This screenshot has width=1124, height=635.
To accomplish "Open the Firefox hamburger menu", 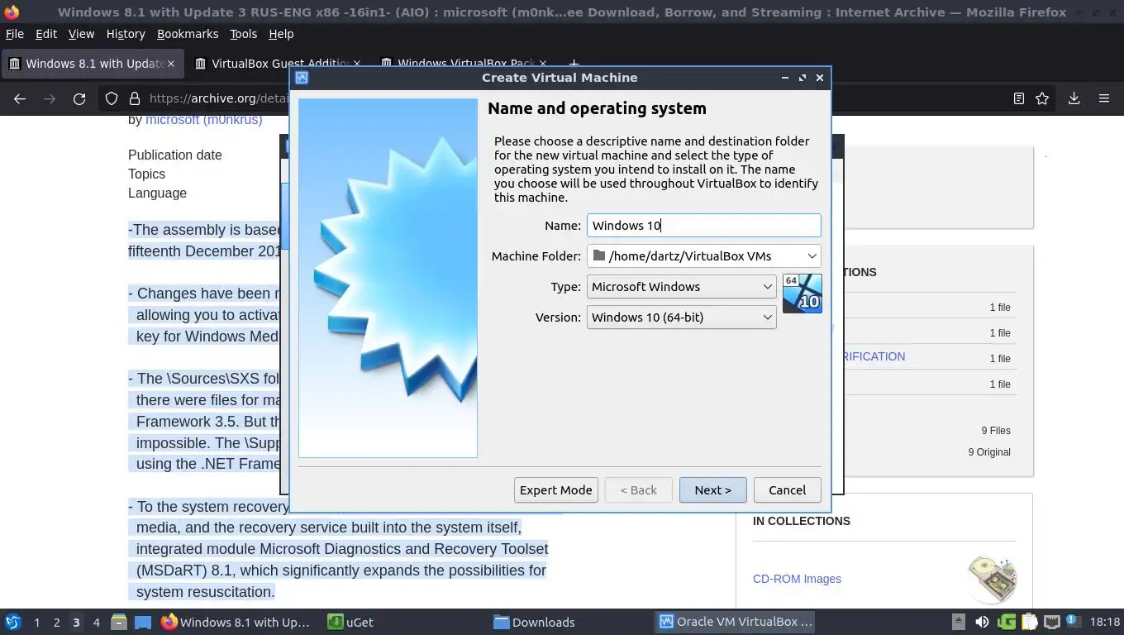I will (x=1104, y=98).
